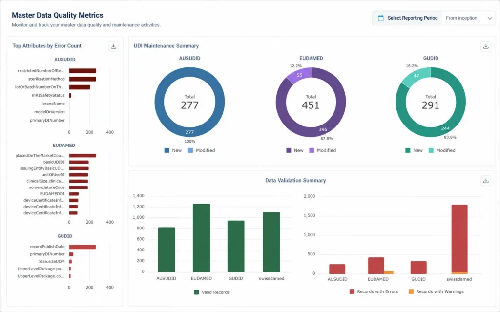Click the calendar icon beside Select Reporting Period

click(380, 18)
